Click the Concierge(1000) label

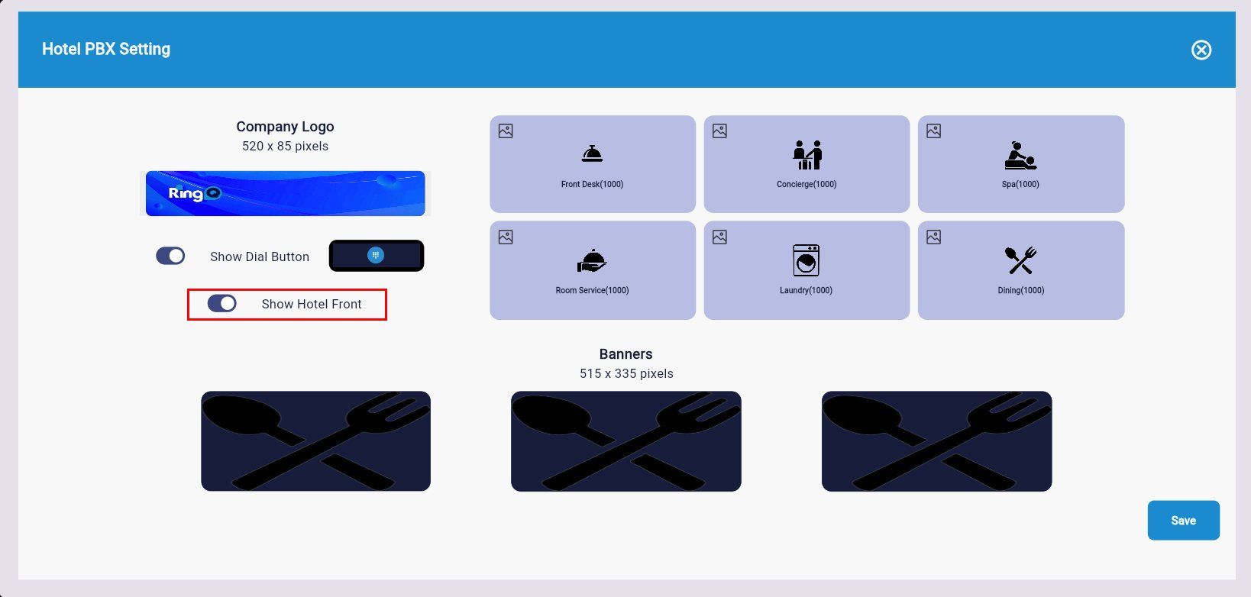pos(807,184)
